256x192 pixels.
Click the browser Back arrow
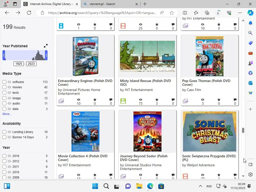coord(7,13)
